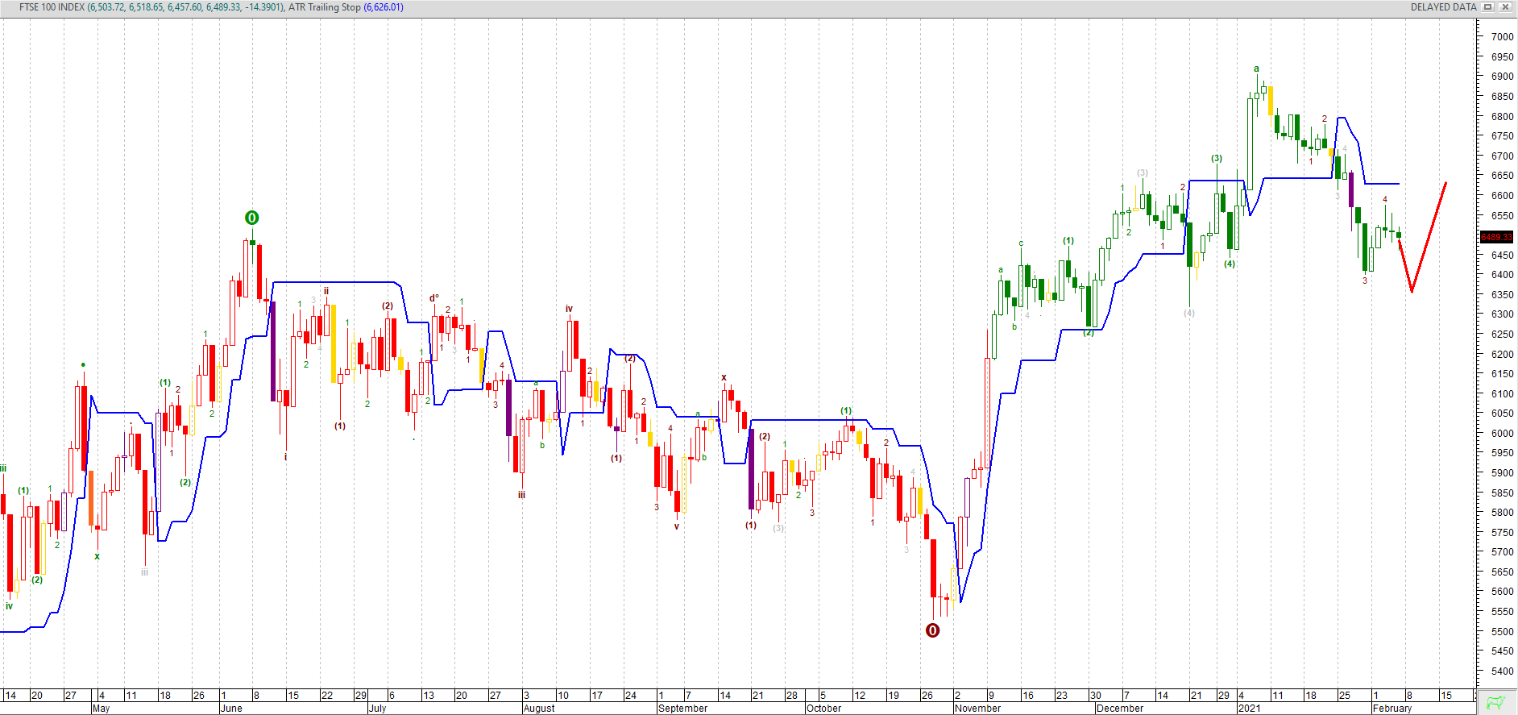Click the August month label on timeline

click(x=539, y=709)
